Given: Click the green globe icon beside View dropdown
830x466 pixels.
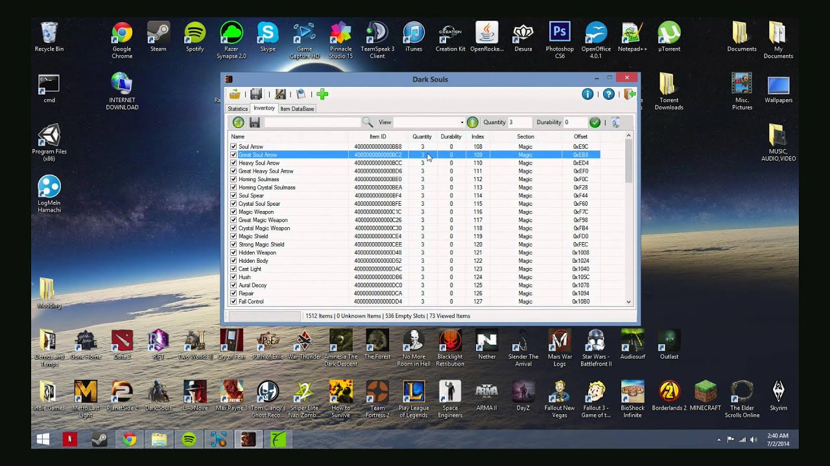Looking at the screenshot, I should [472, 122].
